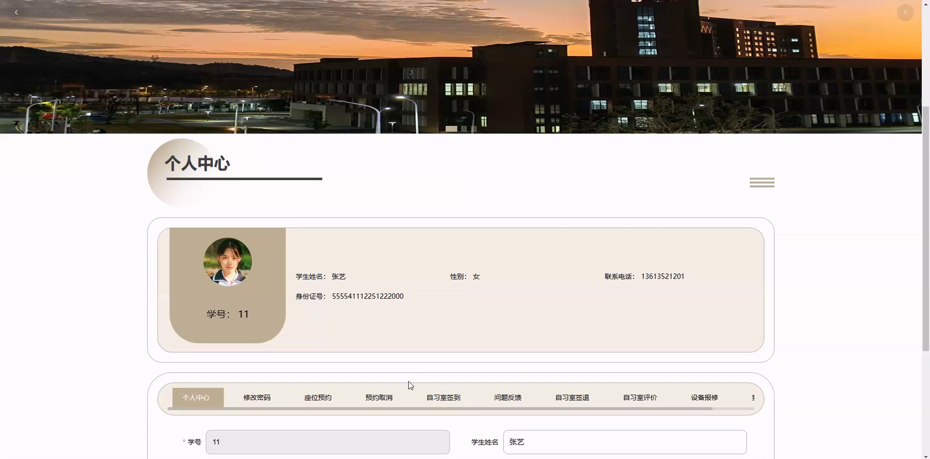
Task: Open the 修改密码 tab
Action: (x=257, y=397)
